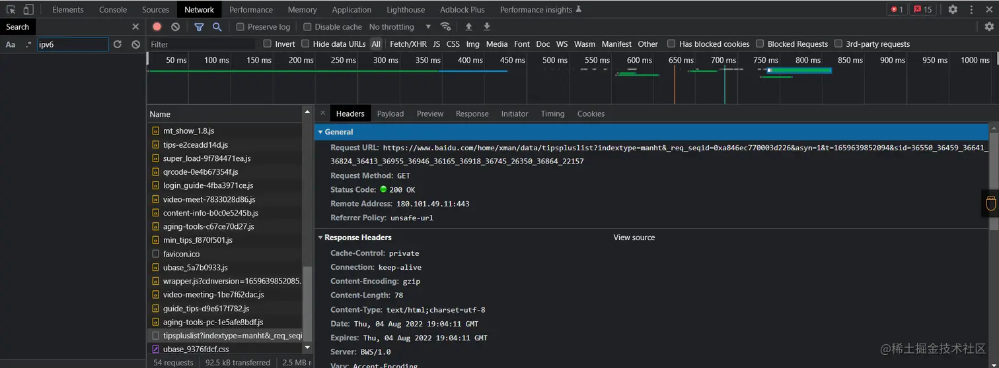Viewport: 999px width, 368px height.
Task: Open DevTools settings gear in top bar
Action: 953,9
